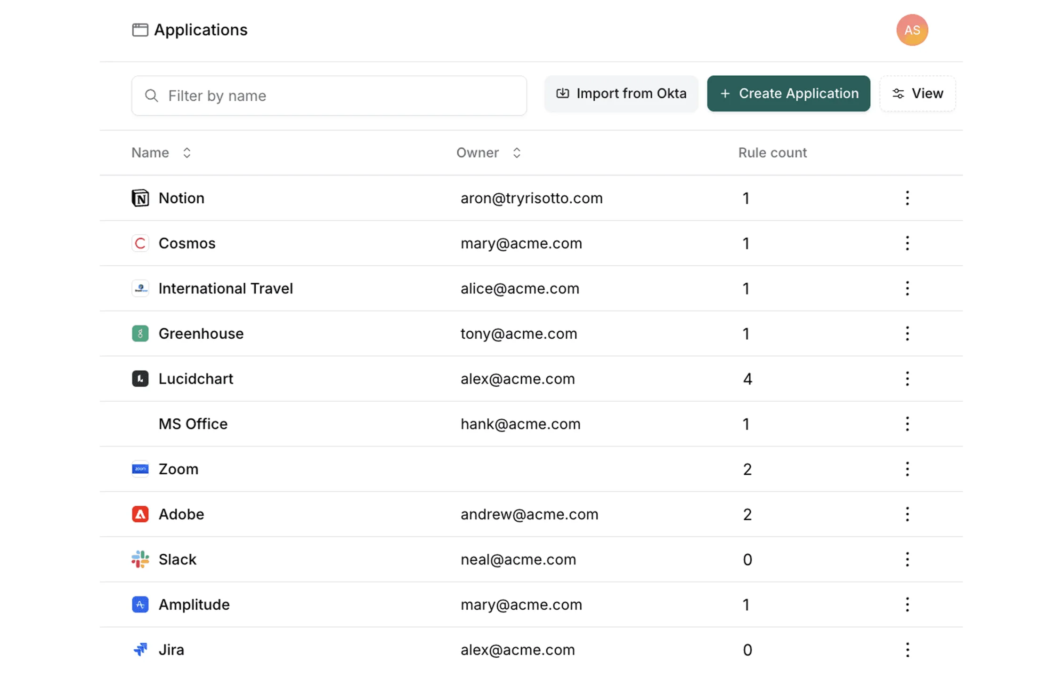
Task: Open three-dot menu for MS Office
Action: 907,424
